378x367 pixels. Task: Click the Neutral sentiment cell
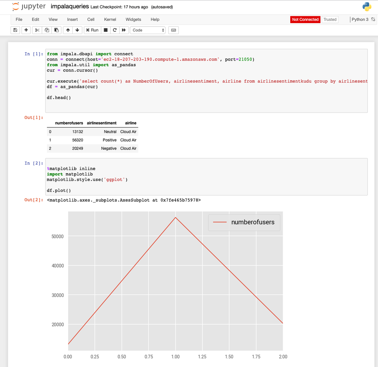tap(110, 132)
